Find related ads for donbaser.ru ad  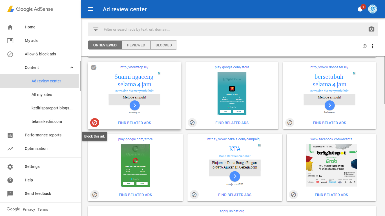(x=329, y=123)
